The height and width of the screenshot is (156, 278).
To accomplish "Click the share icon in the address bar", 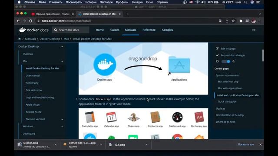I will tap(227, 21).
